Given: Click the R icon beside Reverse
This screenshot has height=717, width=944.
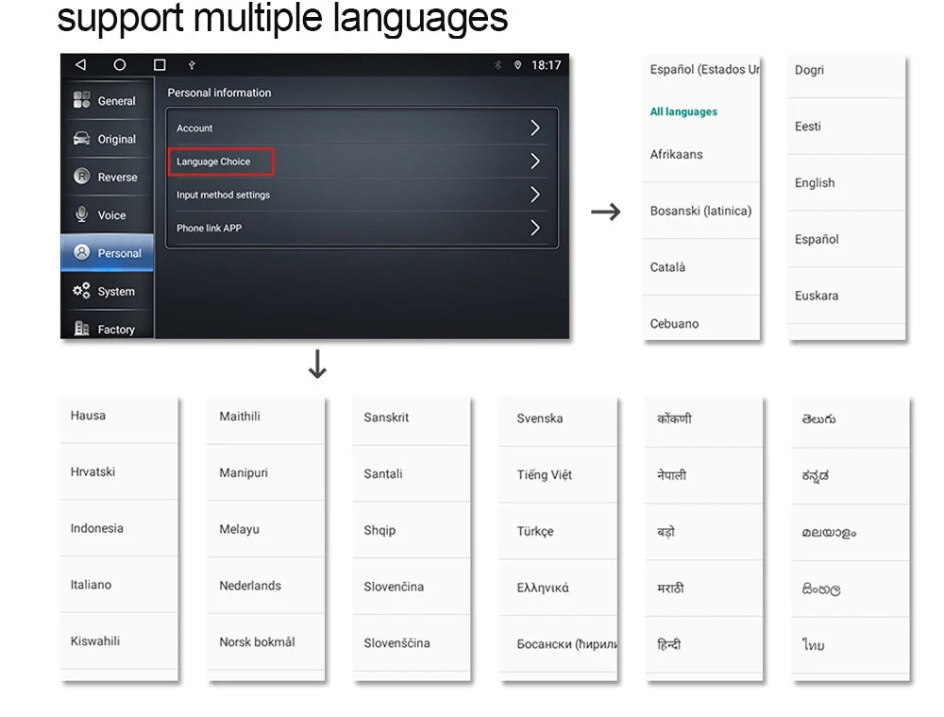Looking at the screenshot, I should tap(82, 176).
